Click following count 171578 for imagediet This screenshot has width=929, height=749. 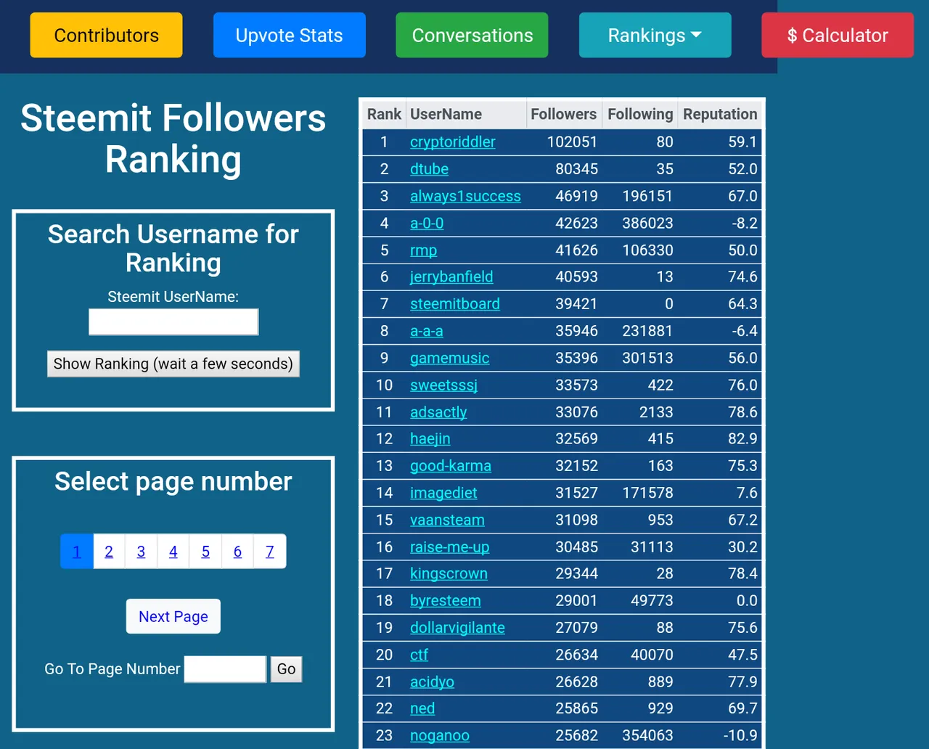point(647,493)
